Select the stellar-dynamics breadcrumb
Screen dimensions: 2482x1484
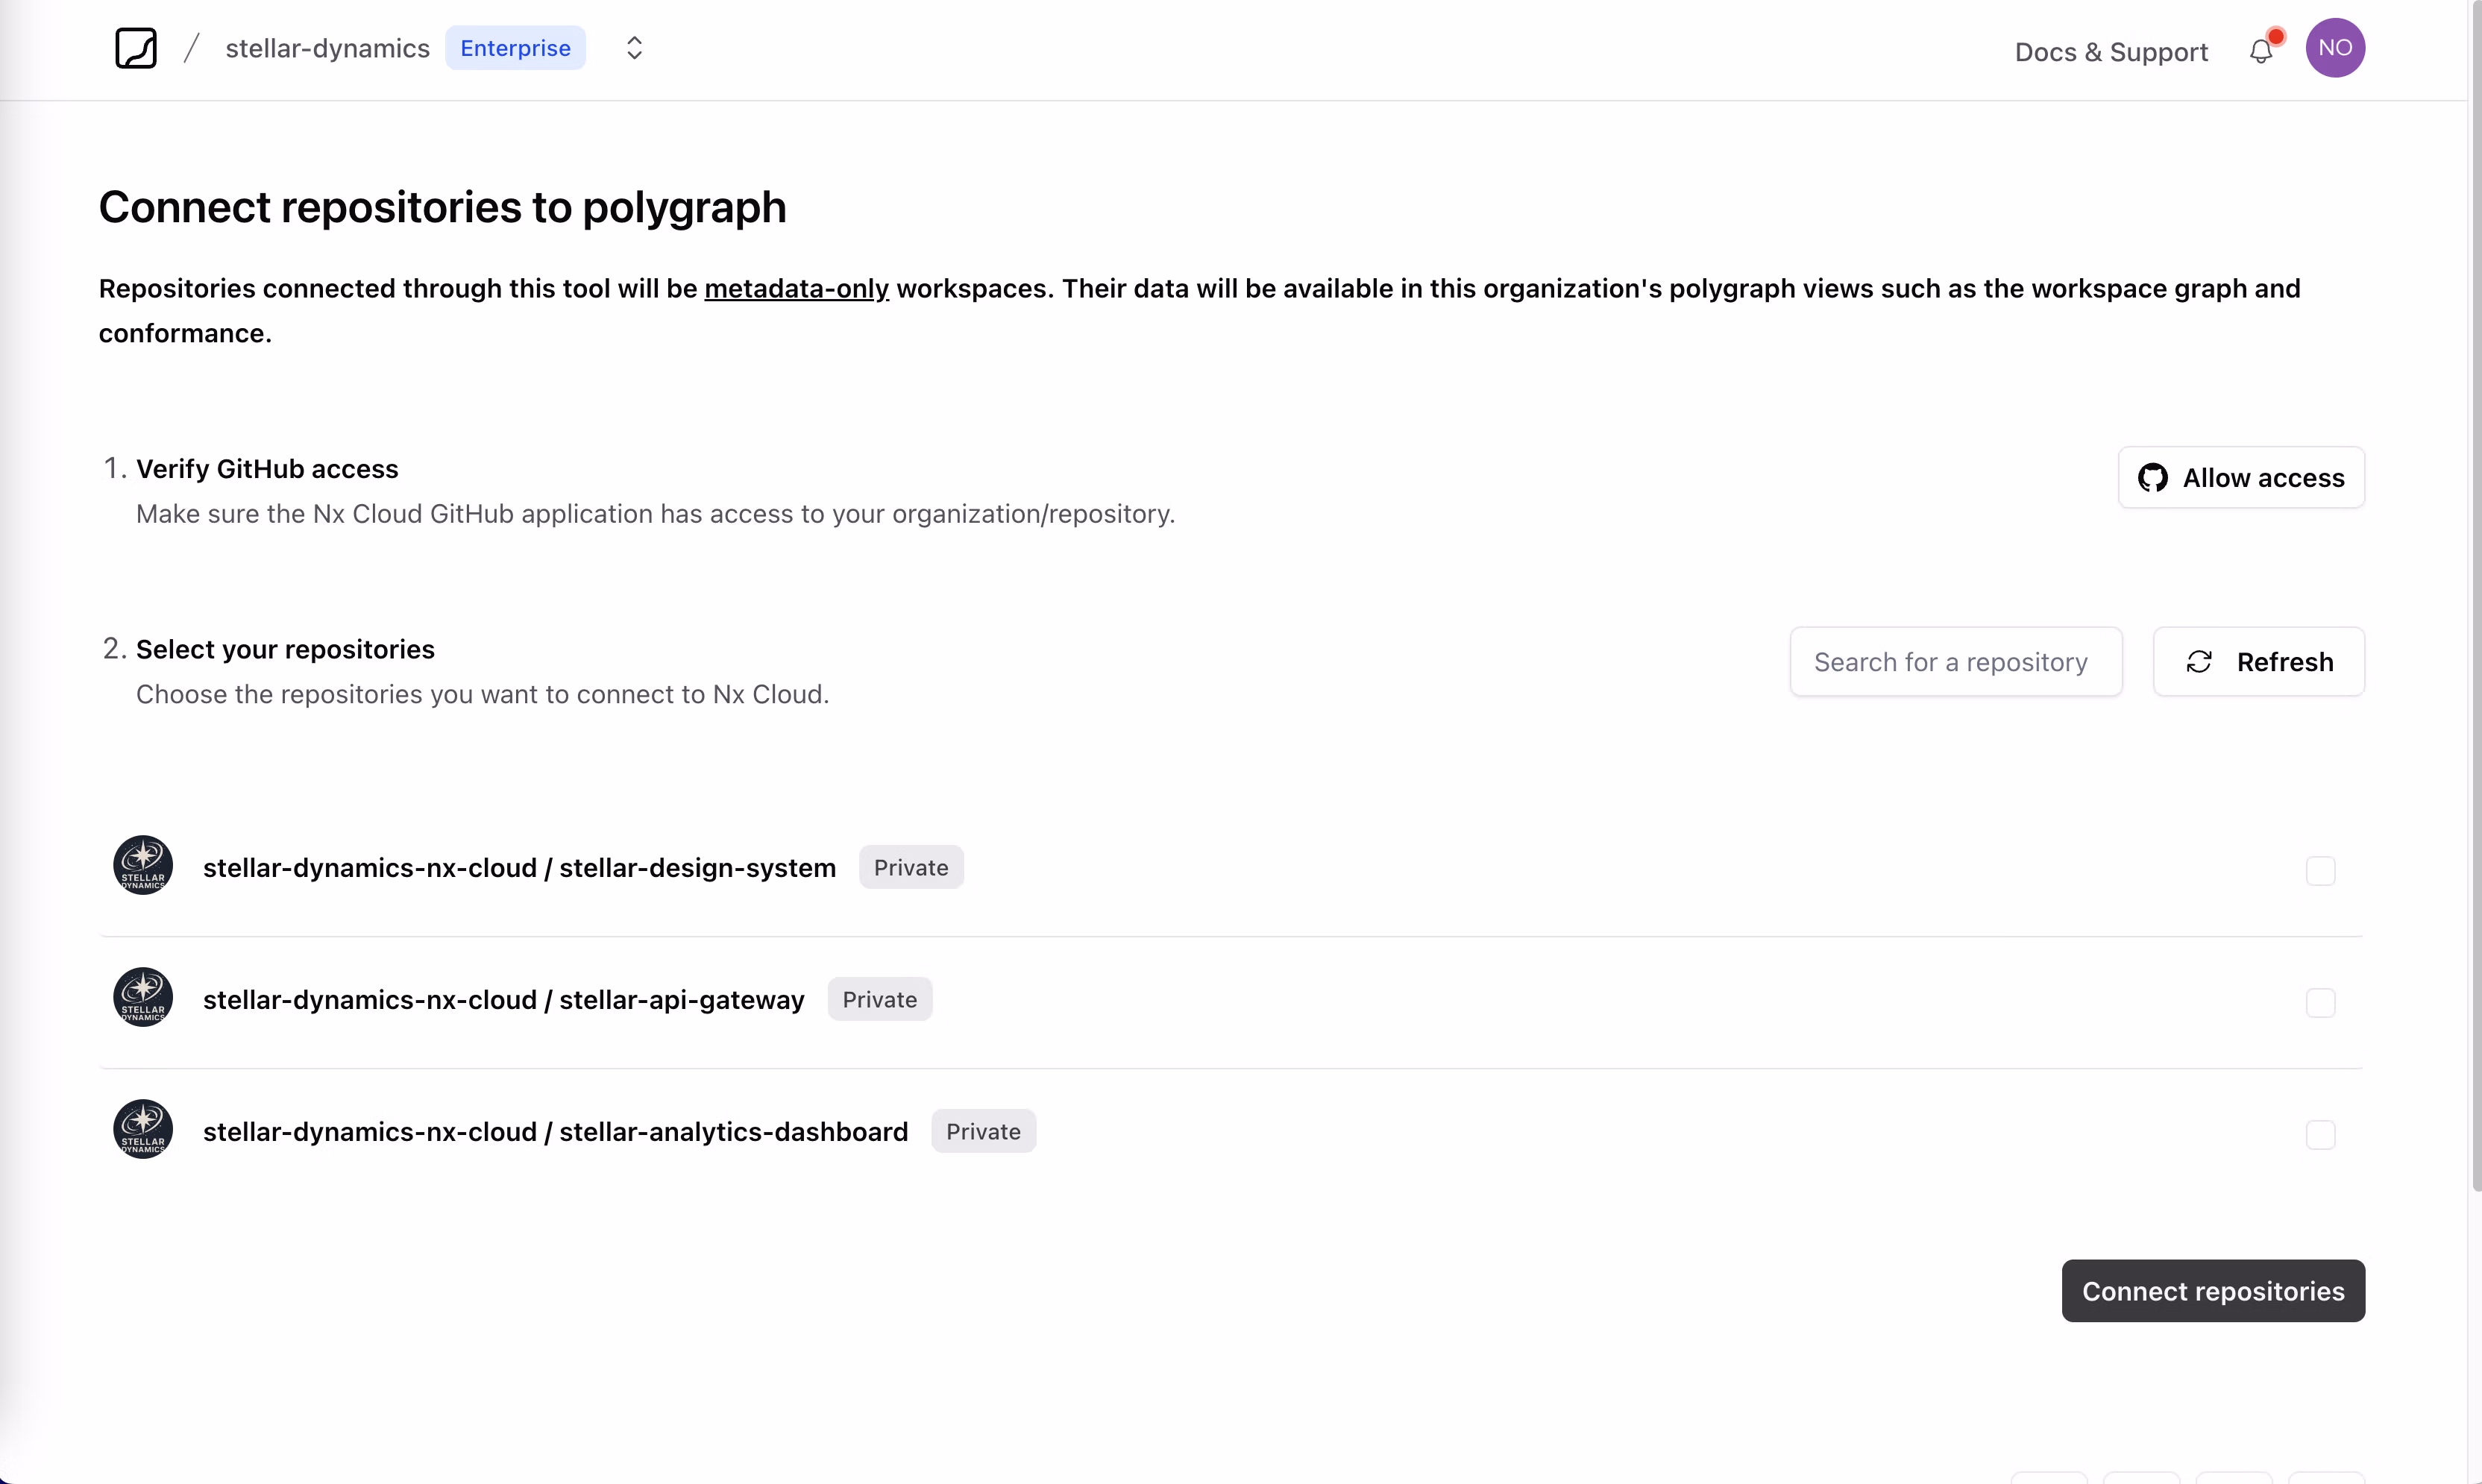coord(326,47)
